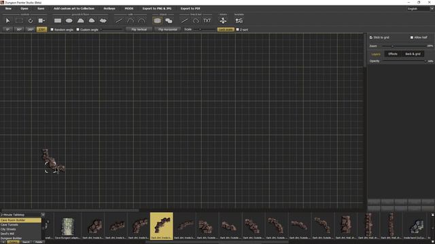This screenshot has height=244, width=435.
Task: Adjust the custom angle slider
Action: tap(111, 29)
